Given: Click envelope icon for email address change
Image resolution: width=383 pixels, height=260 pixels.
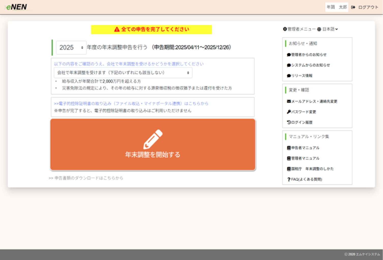Looking at the screenshot, I should click(289, 101).
